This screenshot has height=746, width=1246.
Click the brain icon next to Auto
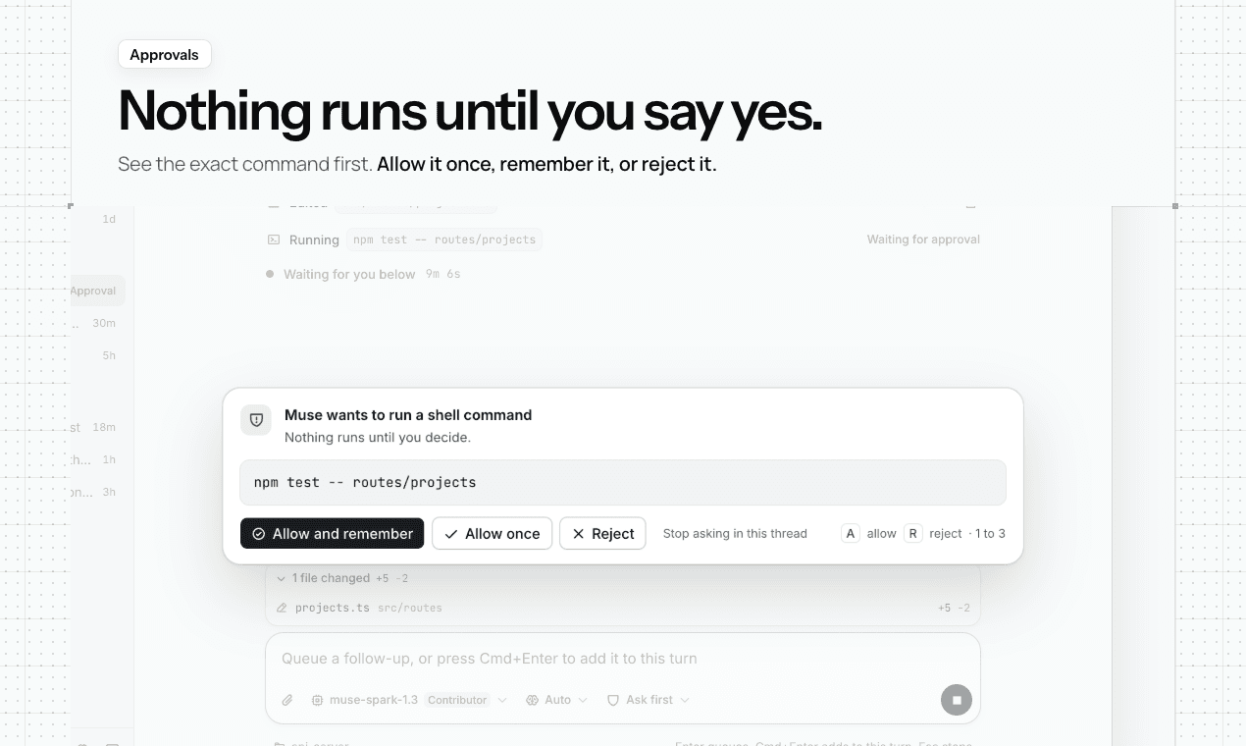532,700
